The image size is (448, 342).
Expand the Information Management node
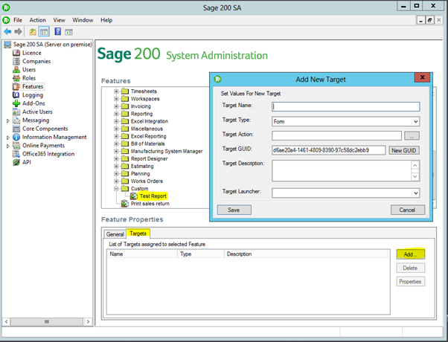tap(8, 138)
